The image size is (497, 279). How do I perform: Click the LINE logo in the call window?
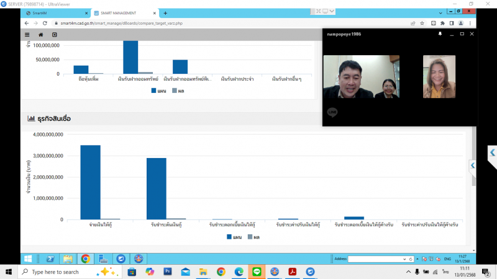tap(332, 112)
